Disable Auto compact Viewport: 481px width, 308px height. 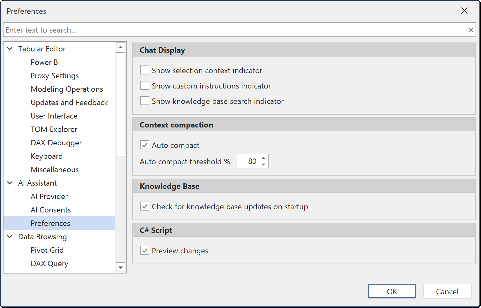(144, 145)
